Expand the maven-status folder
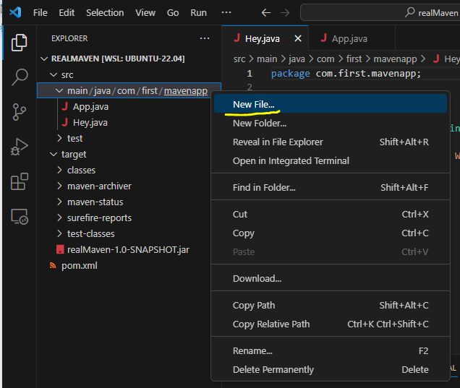 click(x=59, y=202)
